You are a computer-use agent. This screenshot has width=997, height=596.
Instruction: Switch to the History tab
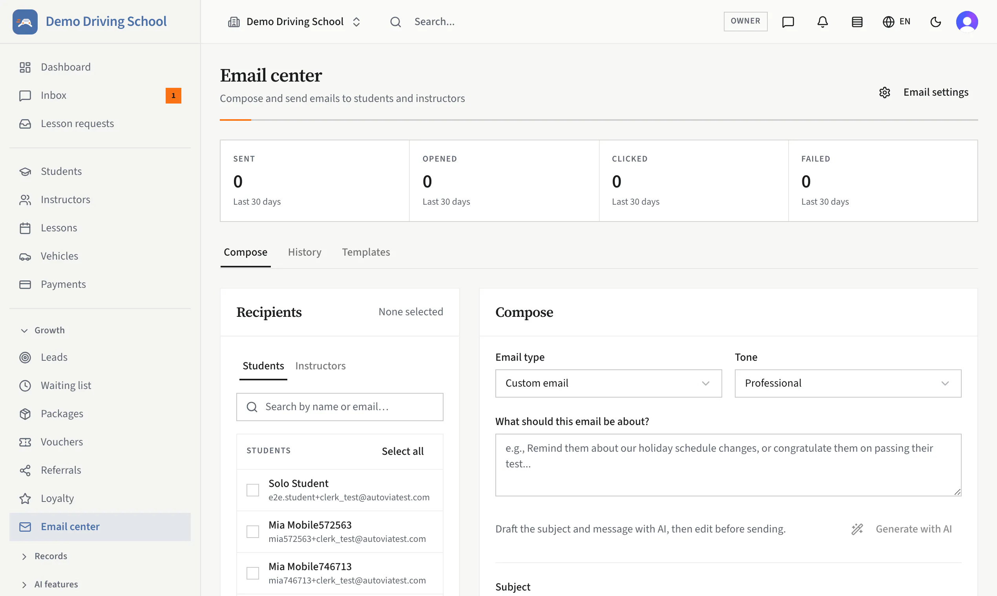305,252
